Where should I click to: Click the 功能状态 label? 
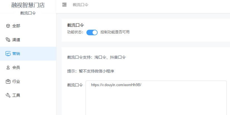pos(75,32)
